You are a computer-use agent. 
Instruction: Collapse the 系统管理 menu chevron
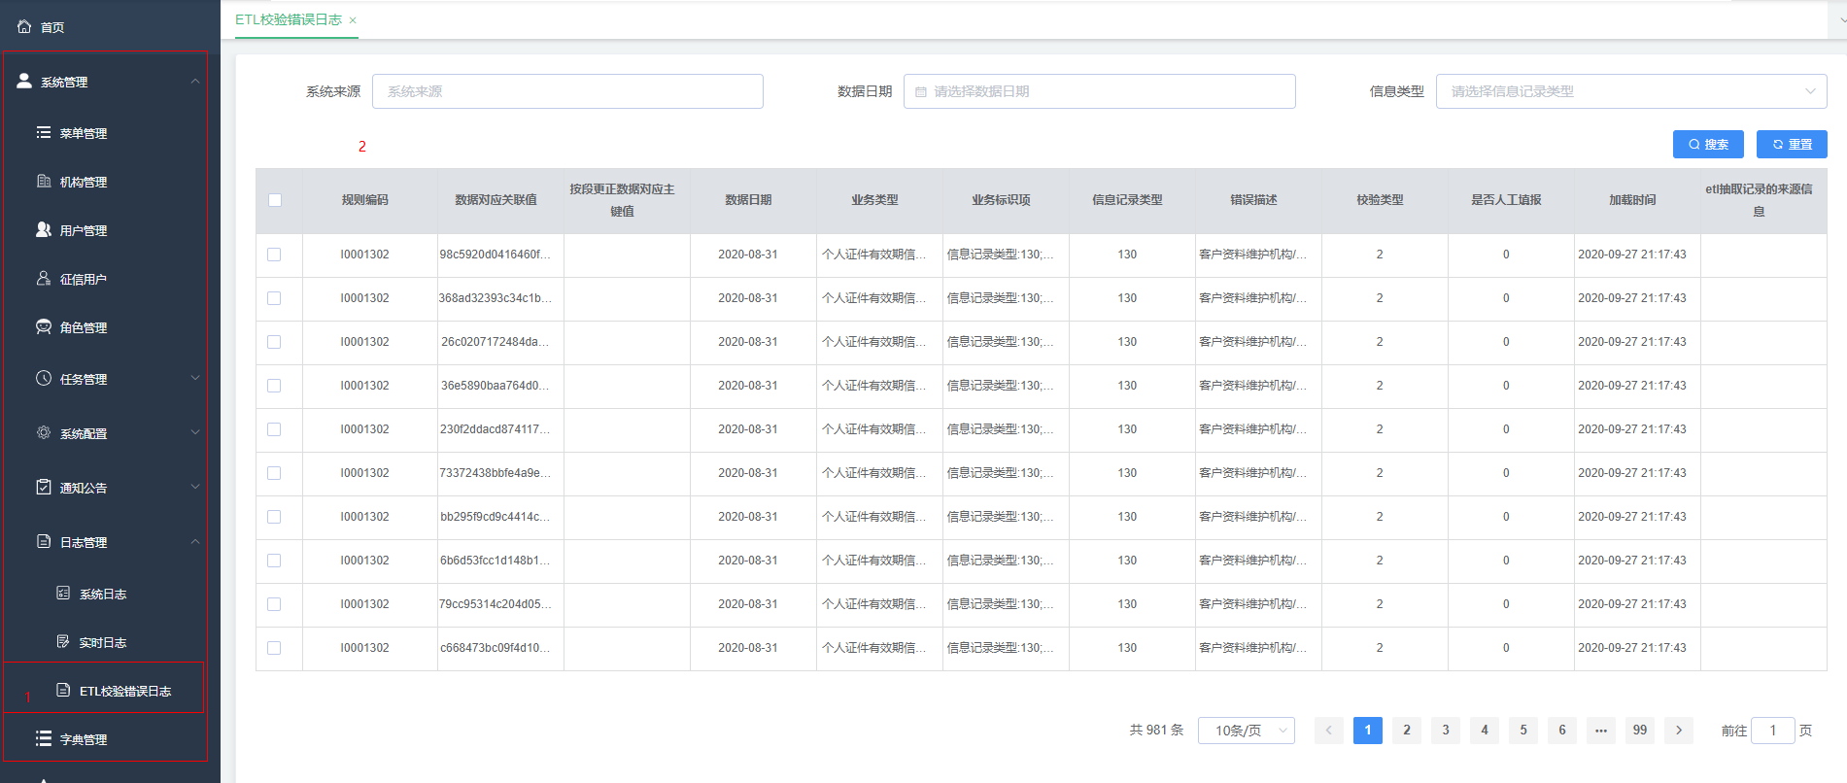click(x=195, y=82)
